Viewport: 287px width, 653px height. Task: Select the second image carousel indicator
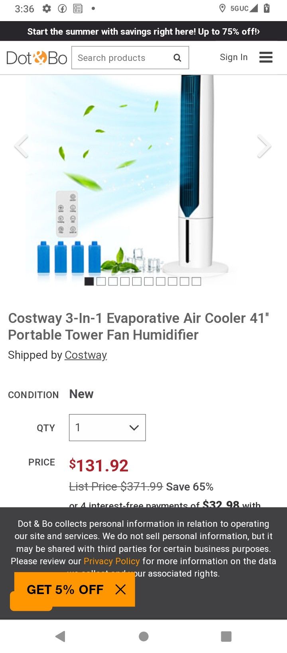(x=101, y=282)
